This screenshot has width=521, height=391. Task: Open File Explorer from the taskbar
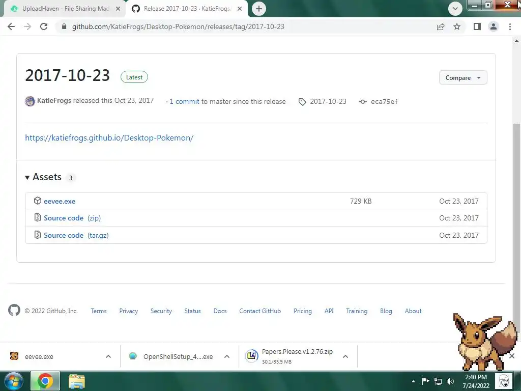click(x=77, y=381)
